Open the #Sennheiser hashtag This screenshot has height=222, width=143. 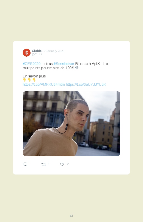click(x=64, y=64)
